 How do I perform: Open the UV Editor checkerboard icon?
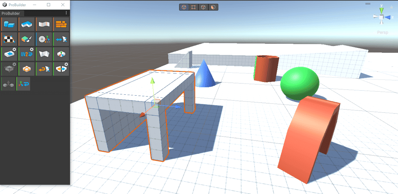pyautogui.click(x=8, y=39)
